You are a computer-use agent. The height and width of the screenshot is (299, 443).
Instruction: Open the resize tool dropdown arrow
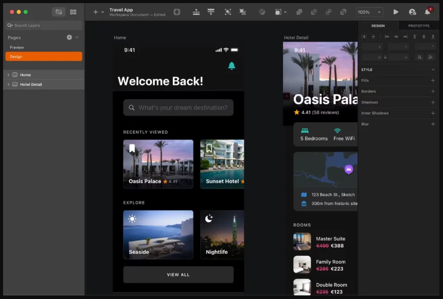coord(286,12)
